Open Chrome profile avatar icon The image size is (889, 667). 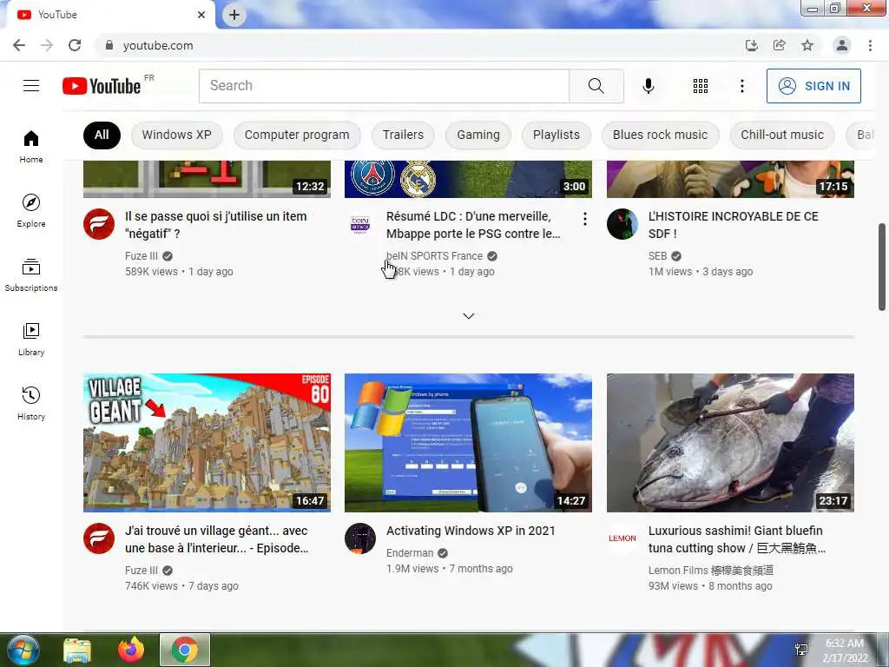click(842, 45)
